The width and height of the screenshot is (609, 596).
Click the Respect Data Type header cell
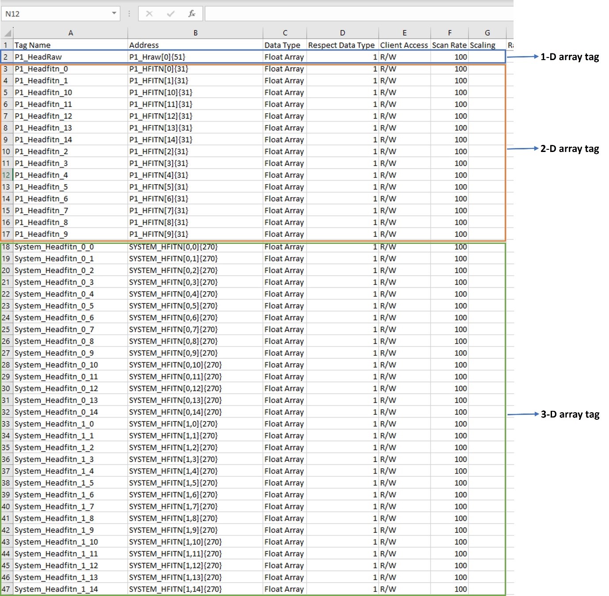(342, 45)
